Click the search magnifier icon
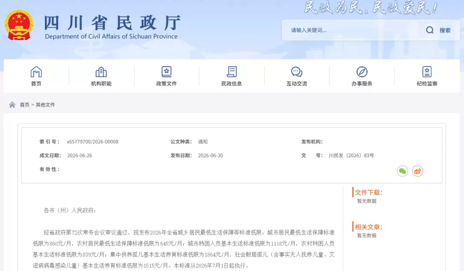 click(x=430, y=30)
